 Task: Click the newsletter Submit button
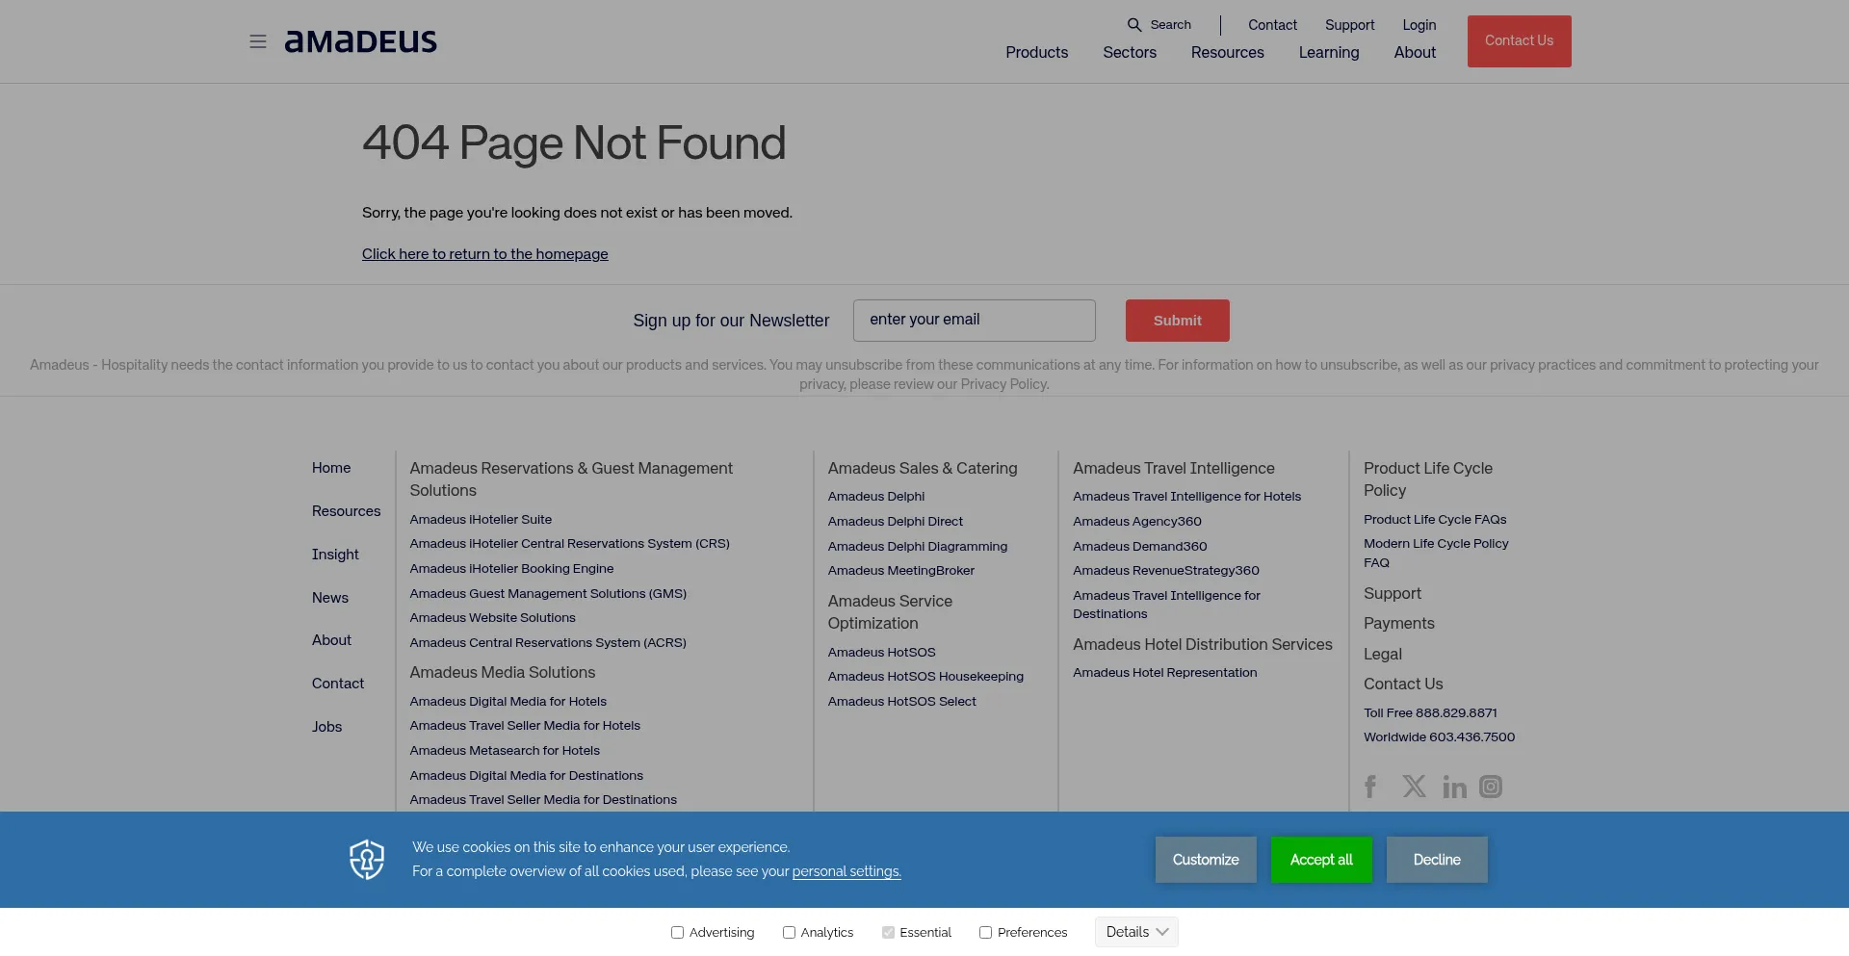[1177, 321]
